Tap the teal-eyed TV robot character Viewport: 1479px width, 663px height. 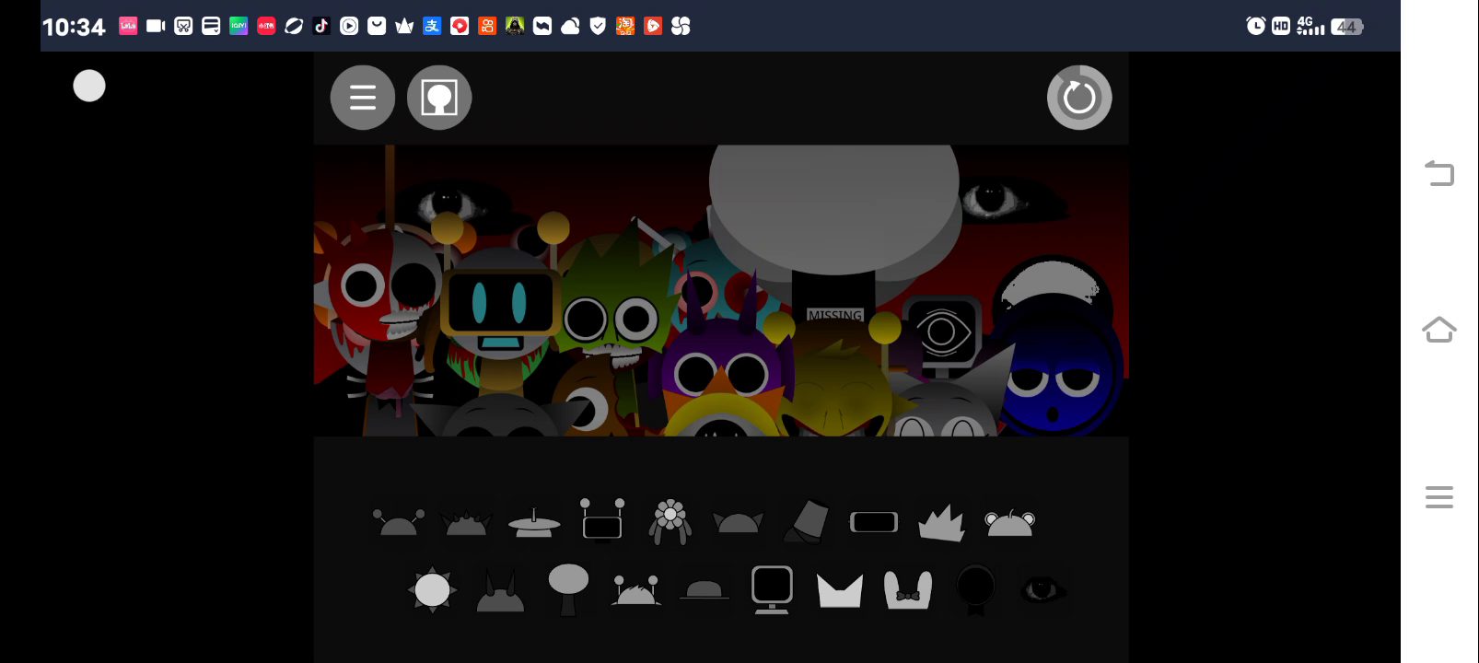click(500, 313)
